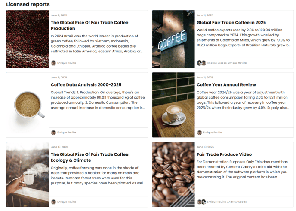296x211 pixels.
Task: Open The Global Rise Of Fair Trade Coffee Production
Action: [89, 25]
